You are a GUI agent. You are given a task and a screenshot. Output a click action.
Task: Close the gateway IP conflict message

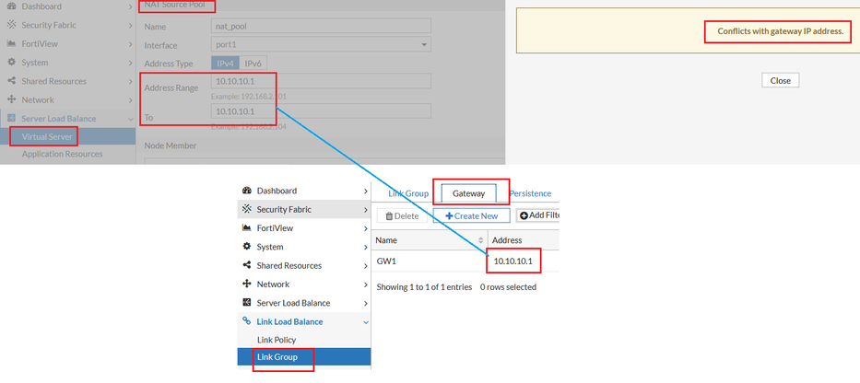[x=780, y=80]
